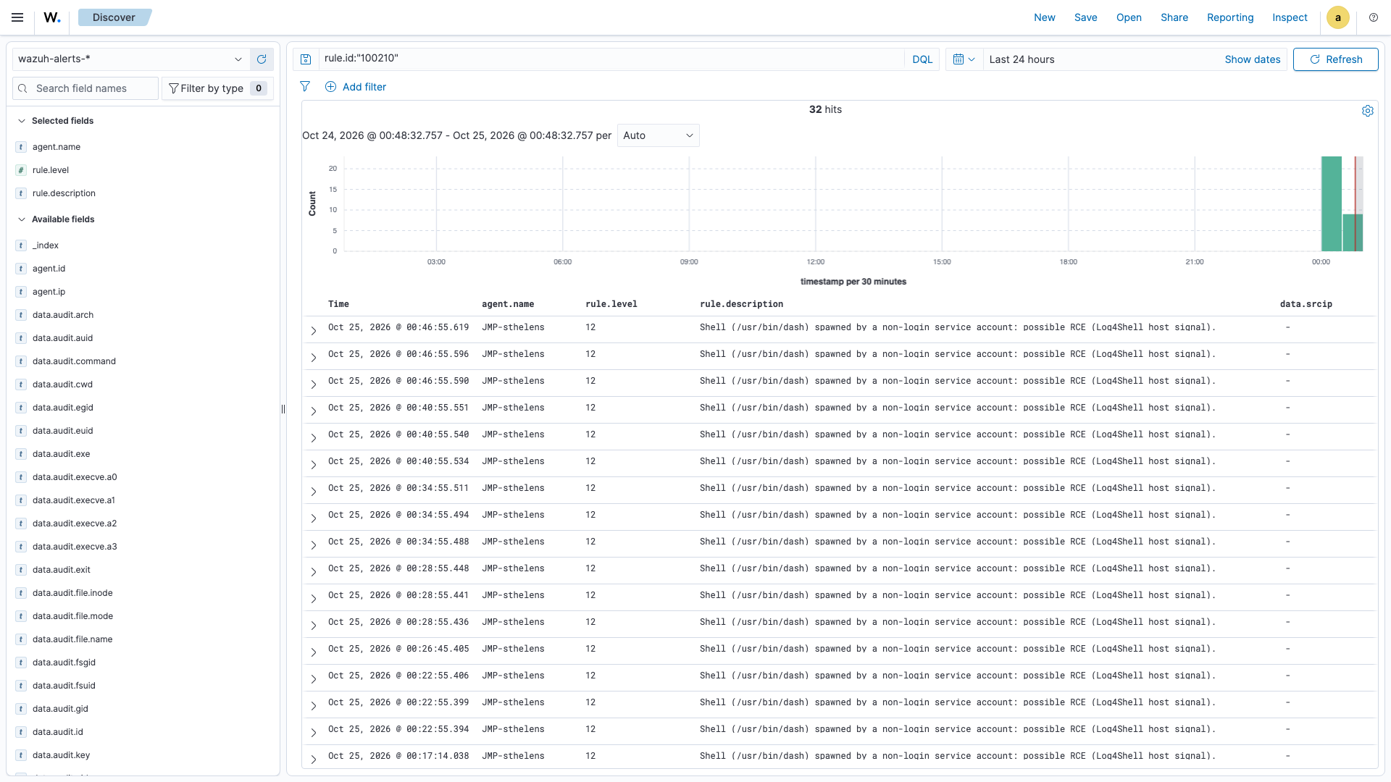Open Filter by type options
Screen dimensions: 1391x782
click(217, 88)
